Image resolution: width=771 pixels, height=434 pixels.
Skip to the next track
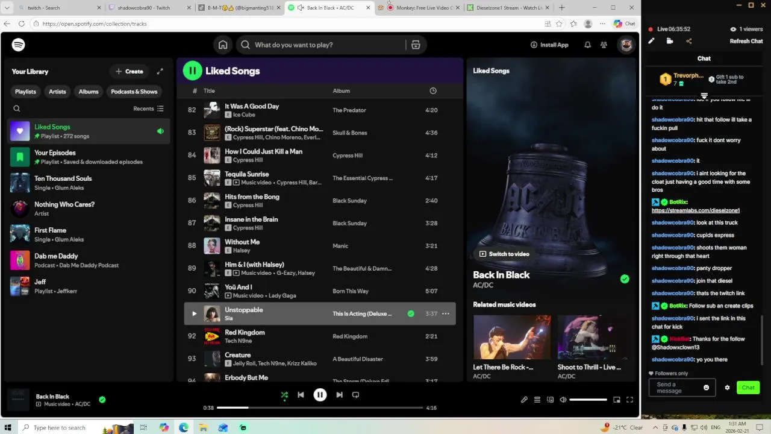pyautogui.click(x=339, y=395)
